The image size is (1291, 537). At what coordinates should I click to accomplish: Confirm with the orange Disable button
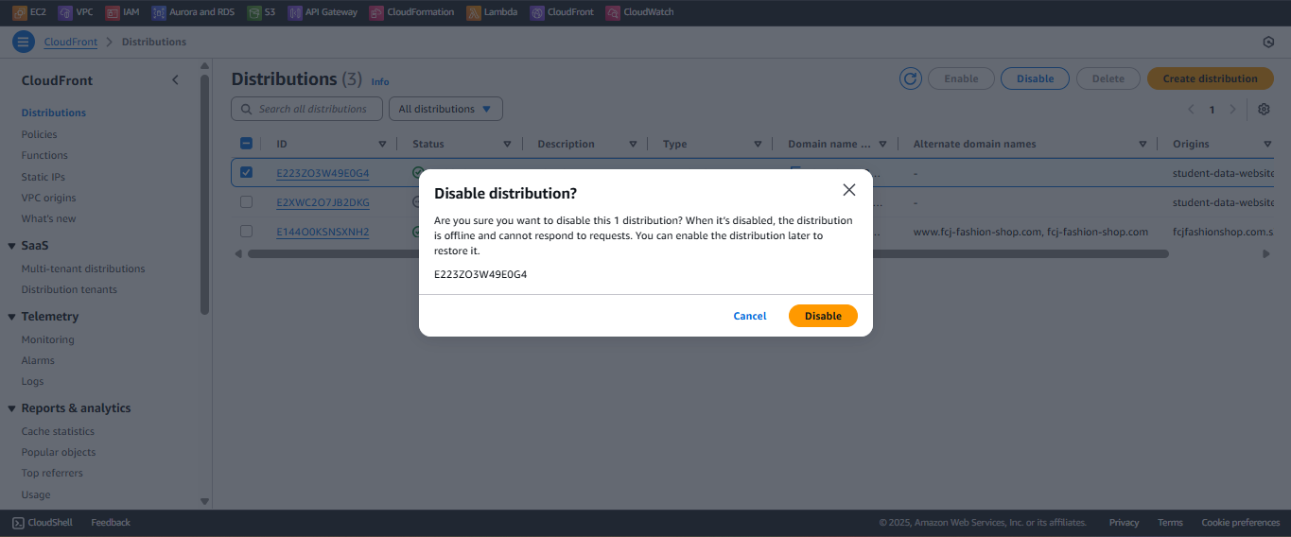click(823, 316)
